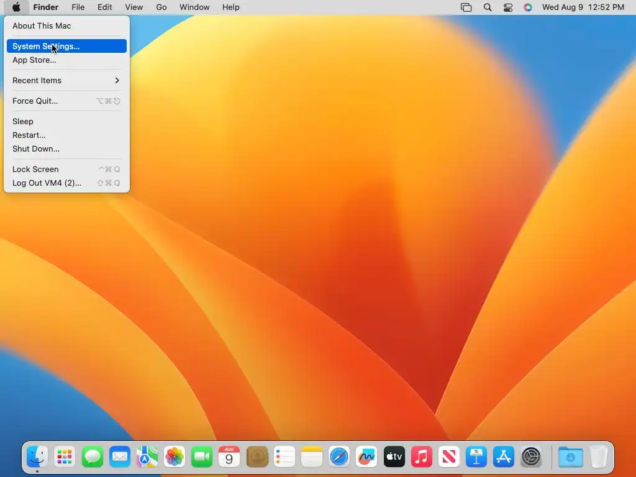Open Calendar app in Dock
This screenshot has height=477, width=636.
click(229, 457)
